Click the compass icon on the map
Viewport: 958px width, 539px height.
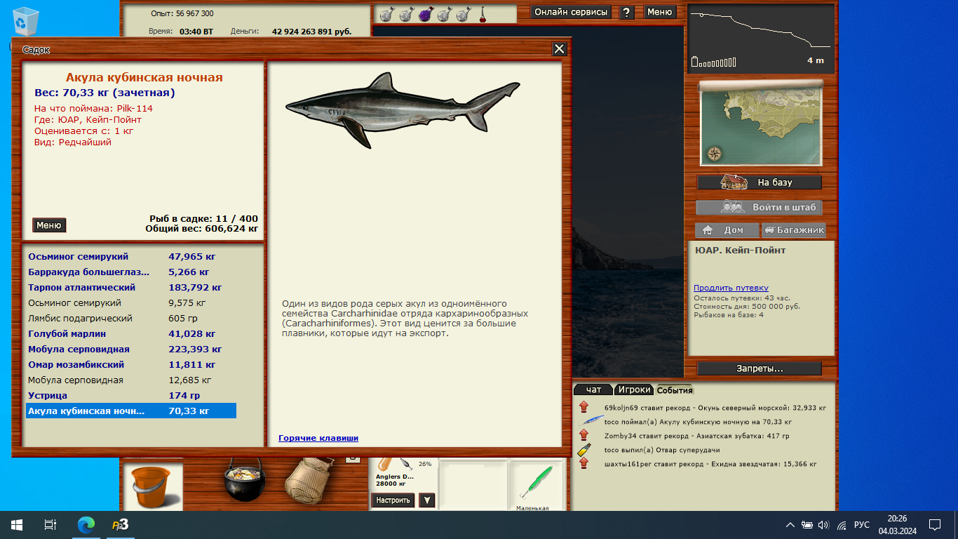(715, 153)
